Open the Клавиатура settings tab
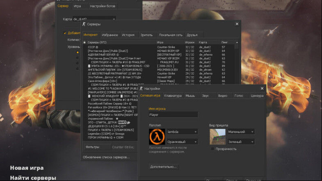322x181 pixels. click(173, 96)
